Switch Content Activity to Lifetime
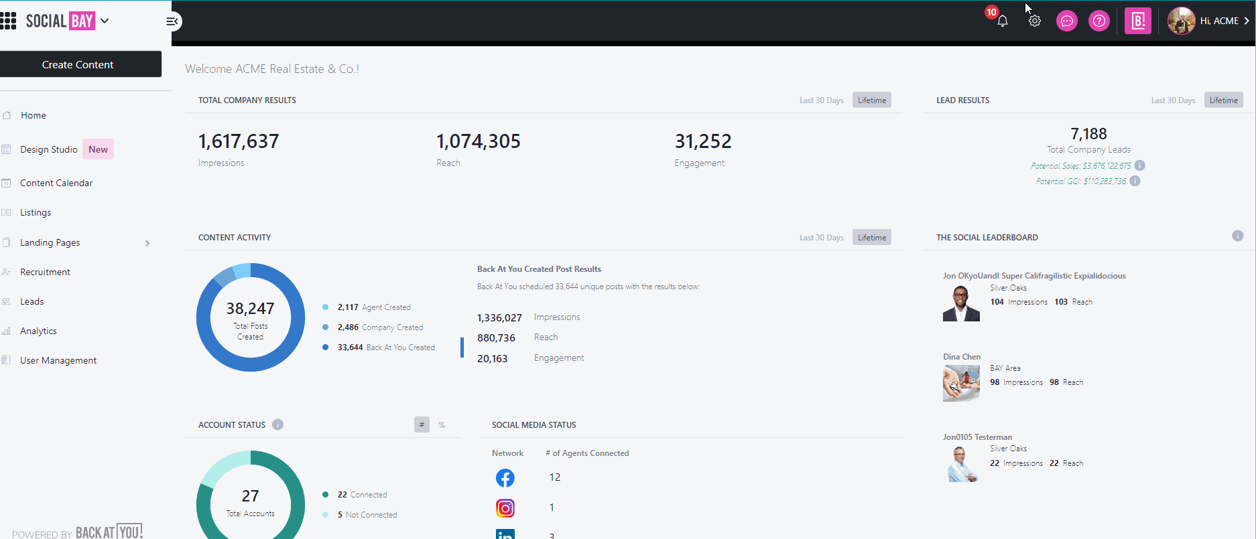Screen dimensions: 1256x539 tap(872, 238)
